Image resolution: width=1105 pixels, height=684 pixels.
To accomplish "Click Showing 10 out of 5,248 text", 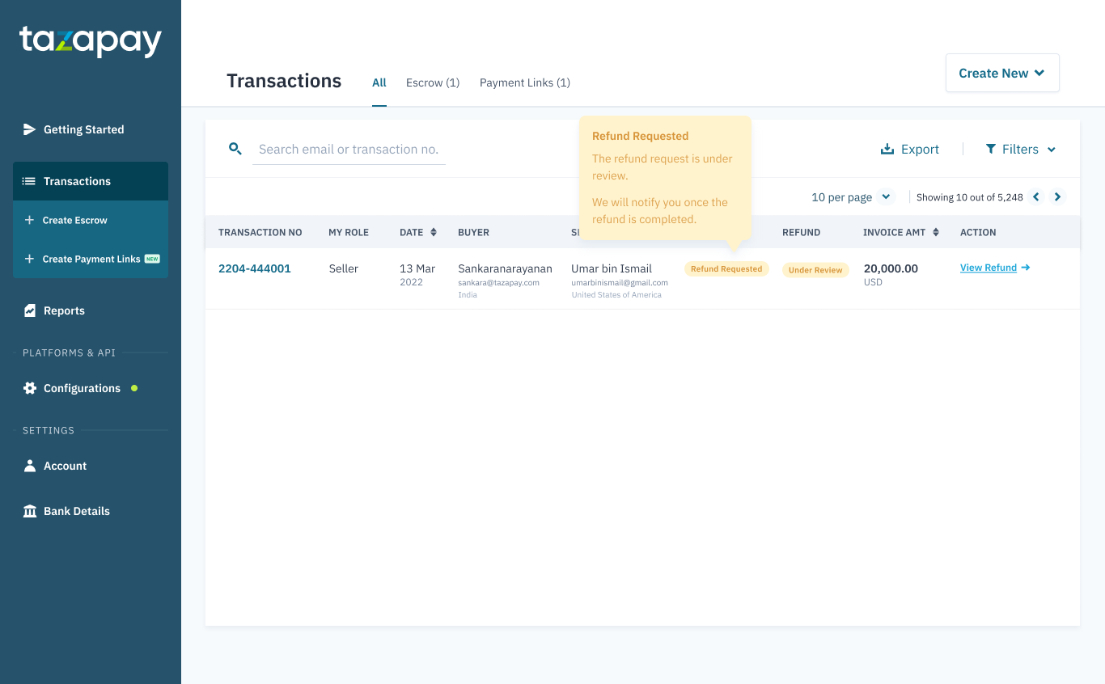I will [x=970, y=197].
